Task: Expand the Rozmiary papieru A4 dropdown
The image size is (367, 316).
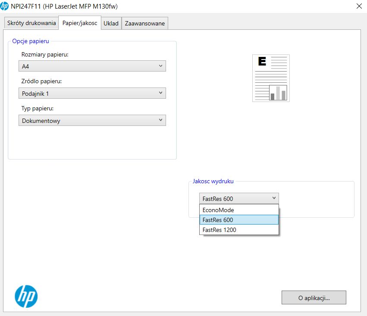Action: point(92,66)
